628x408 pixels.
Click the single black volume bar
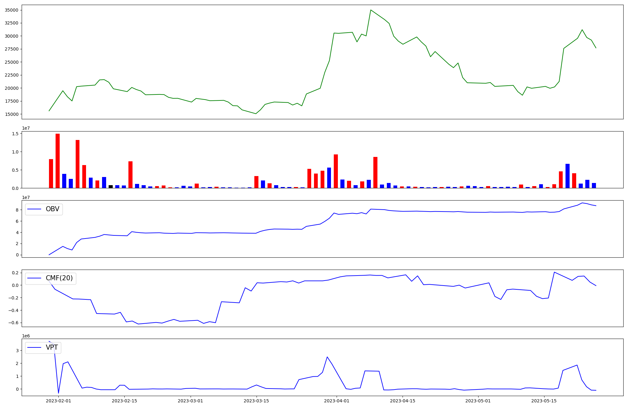[111, 187]
